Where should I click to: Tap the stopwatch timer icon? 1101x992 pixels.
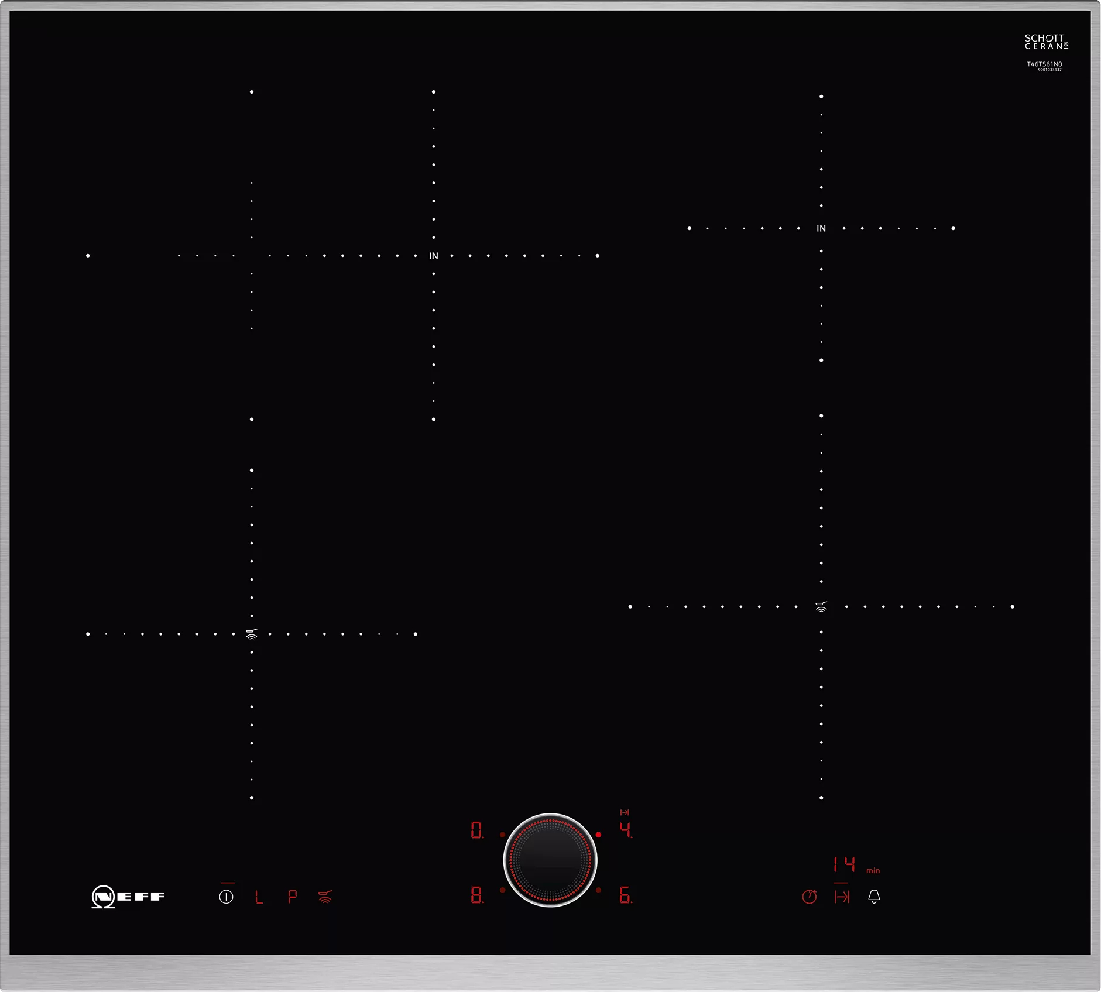point(810,896)
